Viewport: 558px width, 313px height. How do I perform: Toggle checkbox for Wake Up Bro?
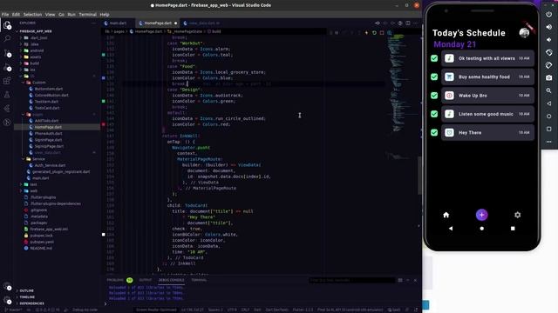(x=434, y=96)
